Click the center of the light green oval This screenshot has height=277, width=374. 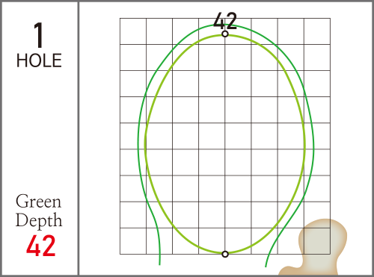225,144
